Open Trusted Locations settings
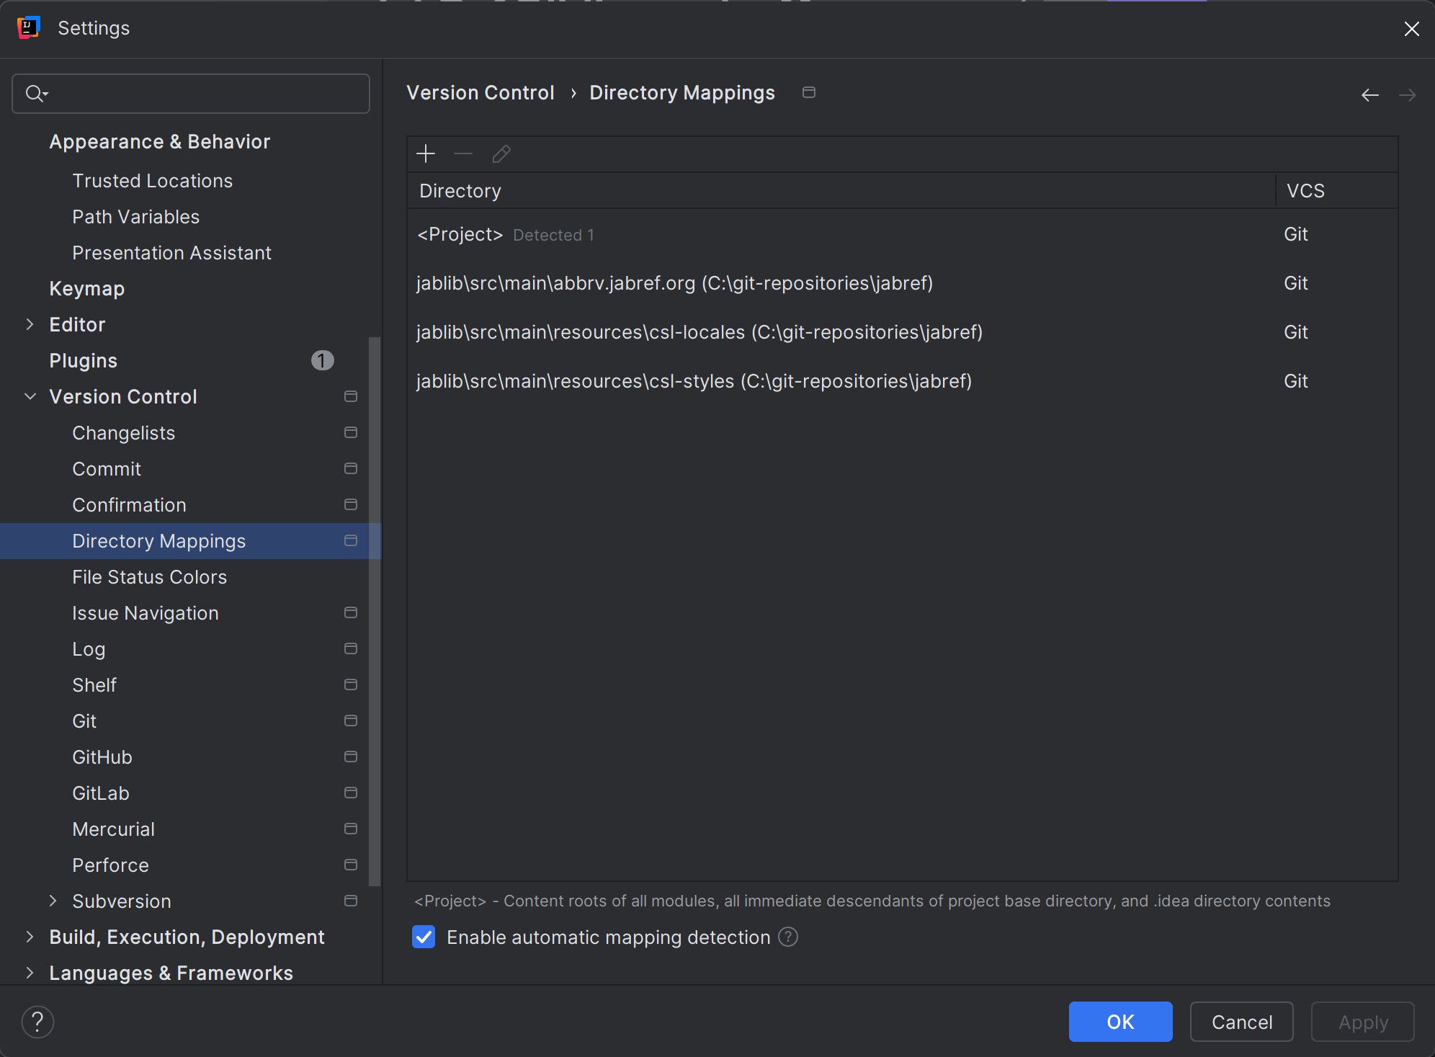 153,181
